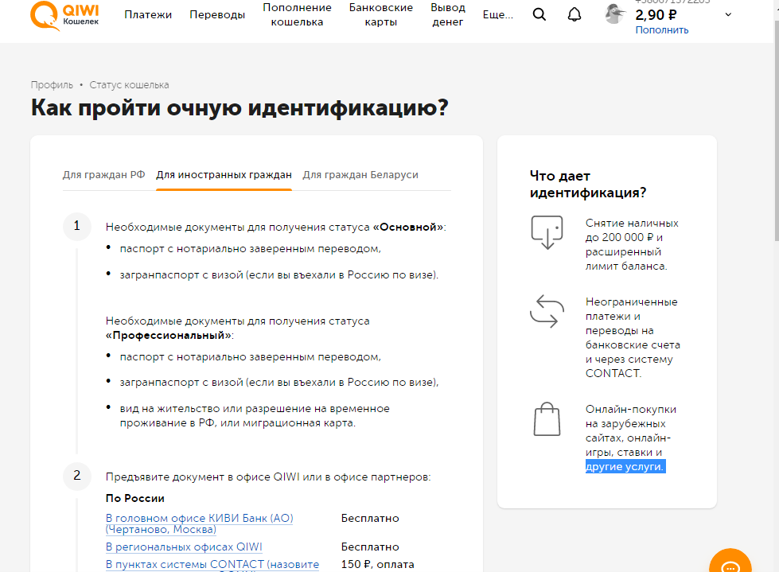This screenshot has width=779, height=572.
Task: Click the Пополнить link
Action: point(662,29)
